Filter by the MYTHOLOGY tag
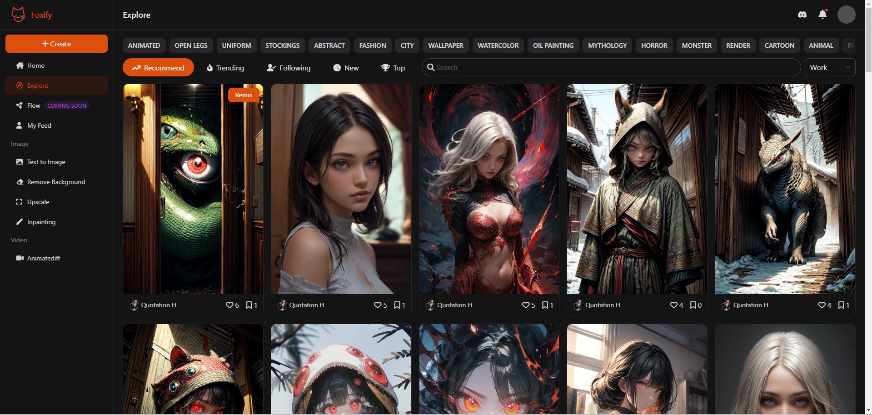872x415 pixels. (607, 45)
